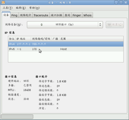Switch to the 查阅 tab

[68, 15]
